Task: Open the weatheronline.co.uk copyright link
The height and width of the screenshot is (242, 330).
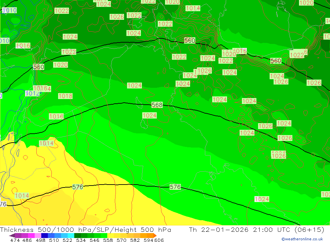Action: click(302, 239)
